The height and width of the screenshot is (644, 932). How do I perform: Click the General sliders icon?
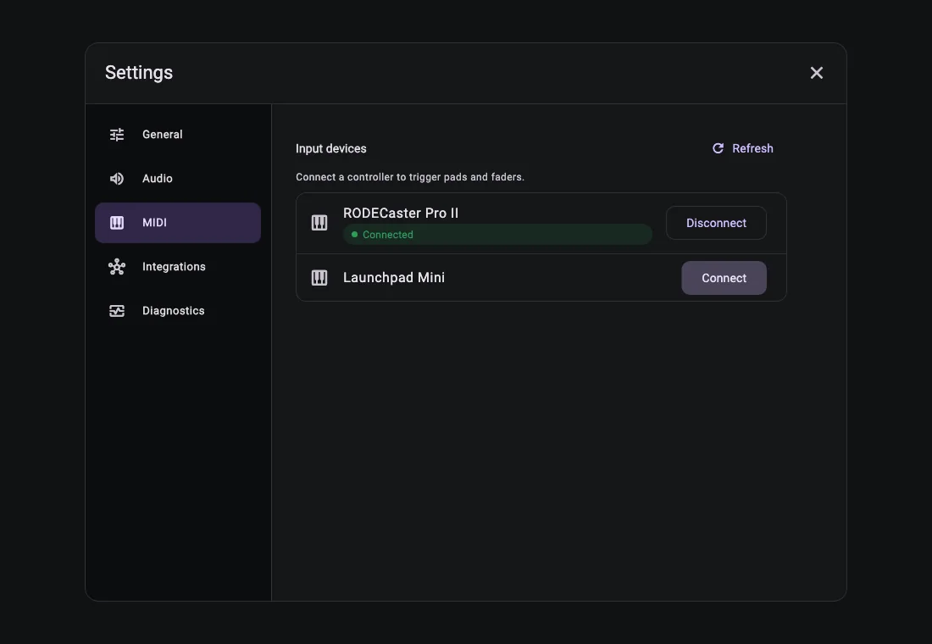click(x=117, y=135)
